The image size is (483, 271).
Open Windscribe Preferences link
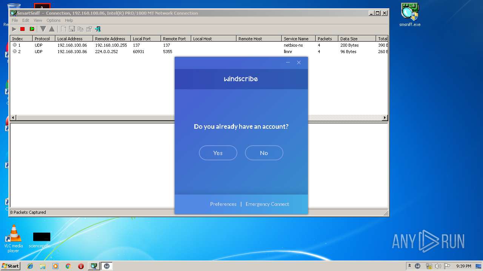[223, 204]
